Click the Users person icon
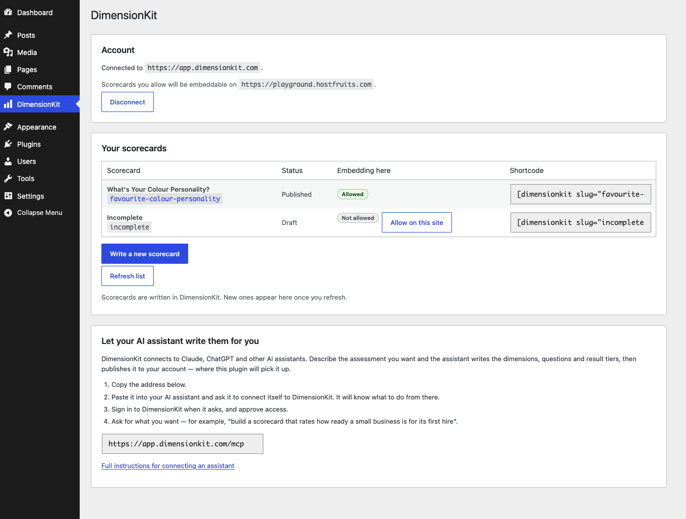Image resolution: width=686 pixels, height=519 pixels. click(x=8, y=161)
